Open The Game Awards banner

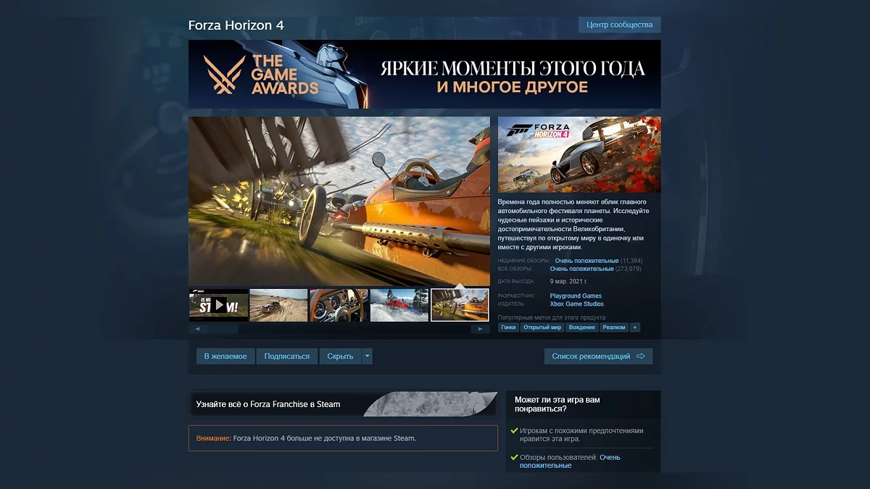[x=424, y=75]
